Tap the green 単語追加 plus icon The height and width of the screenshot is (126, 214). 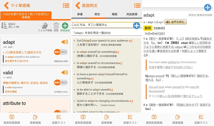(65, 26)
